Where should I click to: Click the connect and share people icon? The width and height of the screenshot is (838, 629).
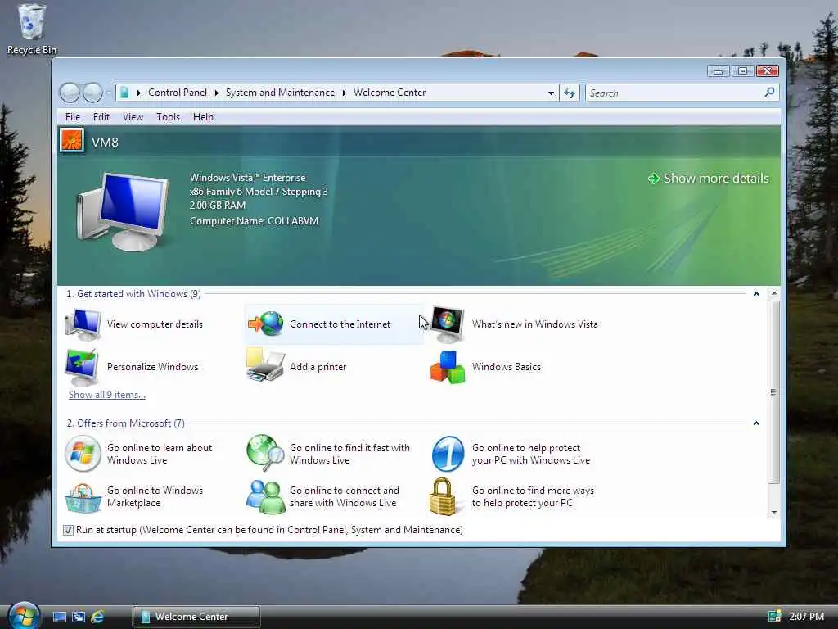click(266, 496)
